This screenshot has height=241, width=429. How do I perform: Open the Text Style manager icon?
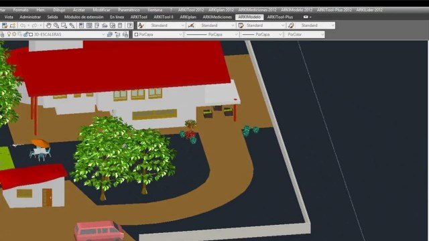coord(141,25)
